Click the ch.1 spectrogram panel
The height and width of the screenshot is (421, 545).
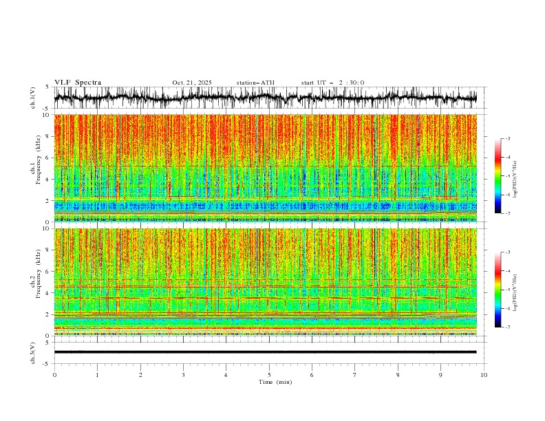265,168
